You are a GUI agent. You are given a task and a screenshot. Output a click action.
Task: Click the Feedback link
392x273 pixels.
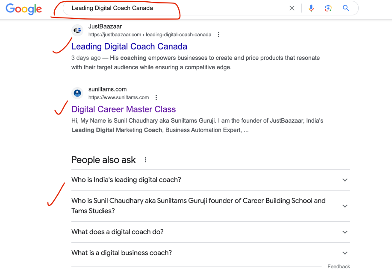click(338, 266)
